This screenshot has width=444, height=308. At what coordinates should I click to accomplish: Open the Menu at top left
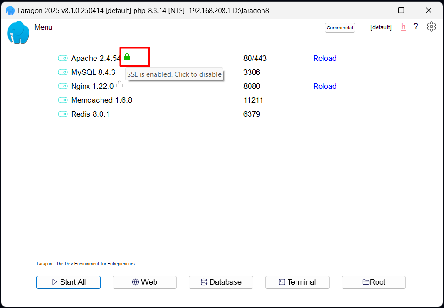[x=43, y=27]
